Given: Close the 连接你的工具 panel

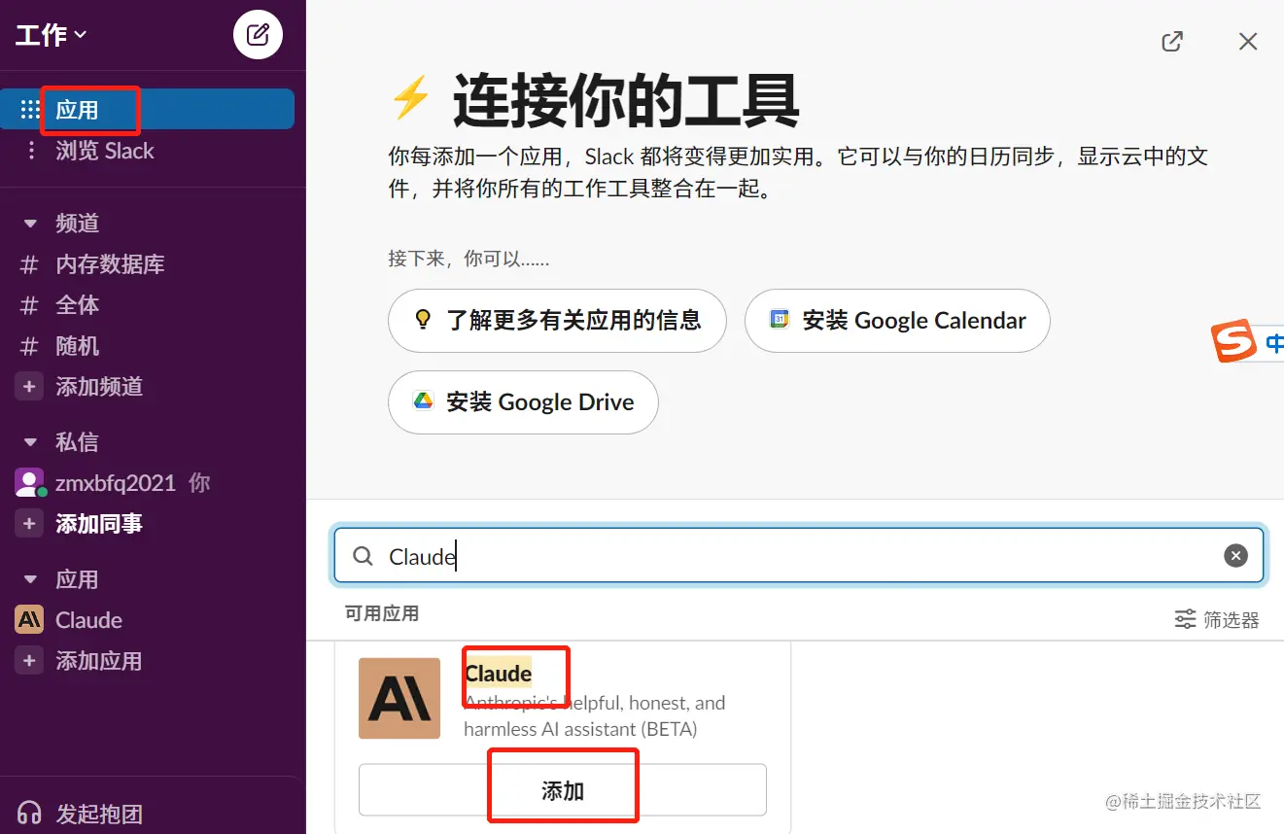Looking at the screenshot, I should tap(1248, 41).
